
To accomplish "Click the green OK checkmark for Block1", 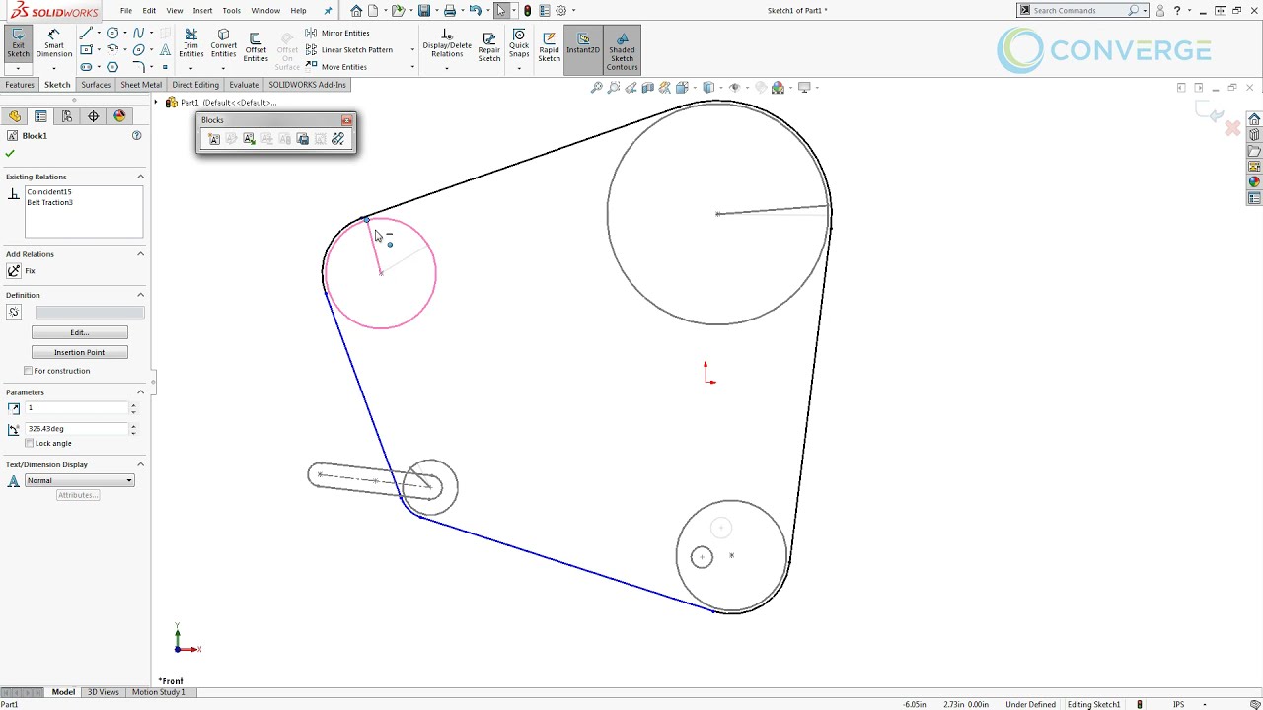I will tap(10, 153).
